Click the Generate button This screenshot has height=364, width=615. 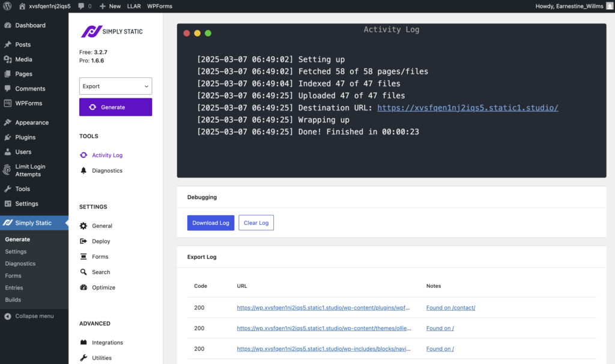tap(115, 106)
